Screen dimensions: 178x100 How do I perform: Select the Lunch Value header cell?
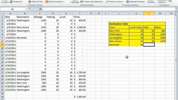click(136, 27)
